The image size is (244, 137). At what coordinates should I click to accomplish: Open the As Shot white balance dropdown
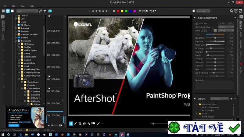click(226, 31)
